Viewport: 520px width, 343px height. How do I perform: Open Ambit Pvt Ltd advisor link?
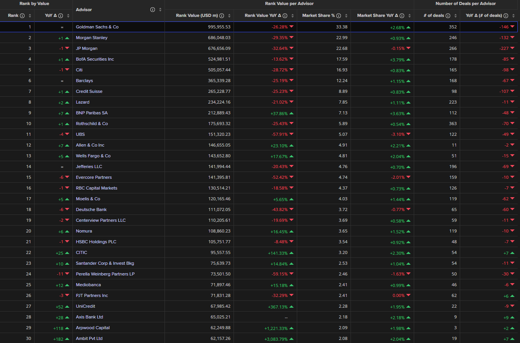89,338
